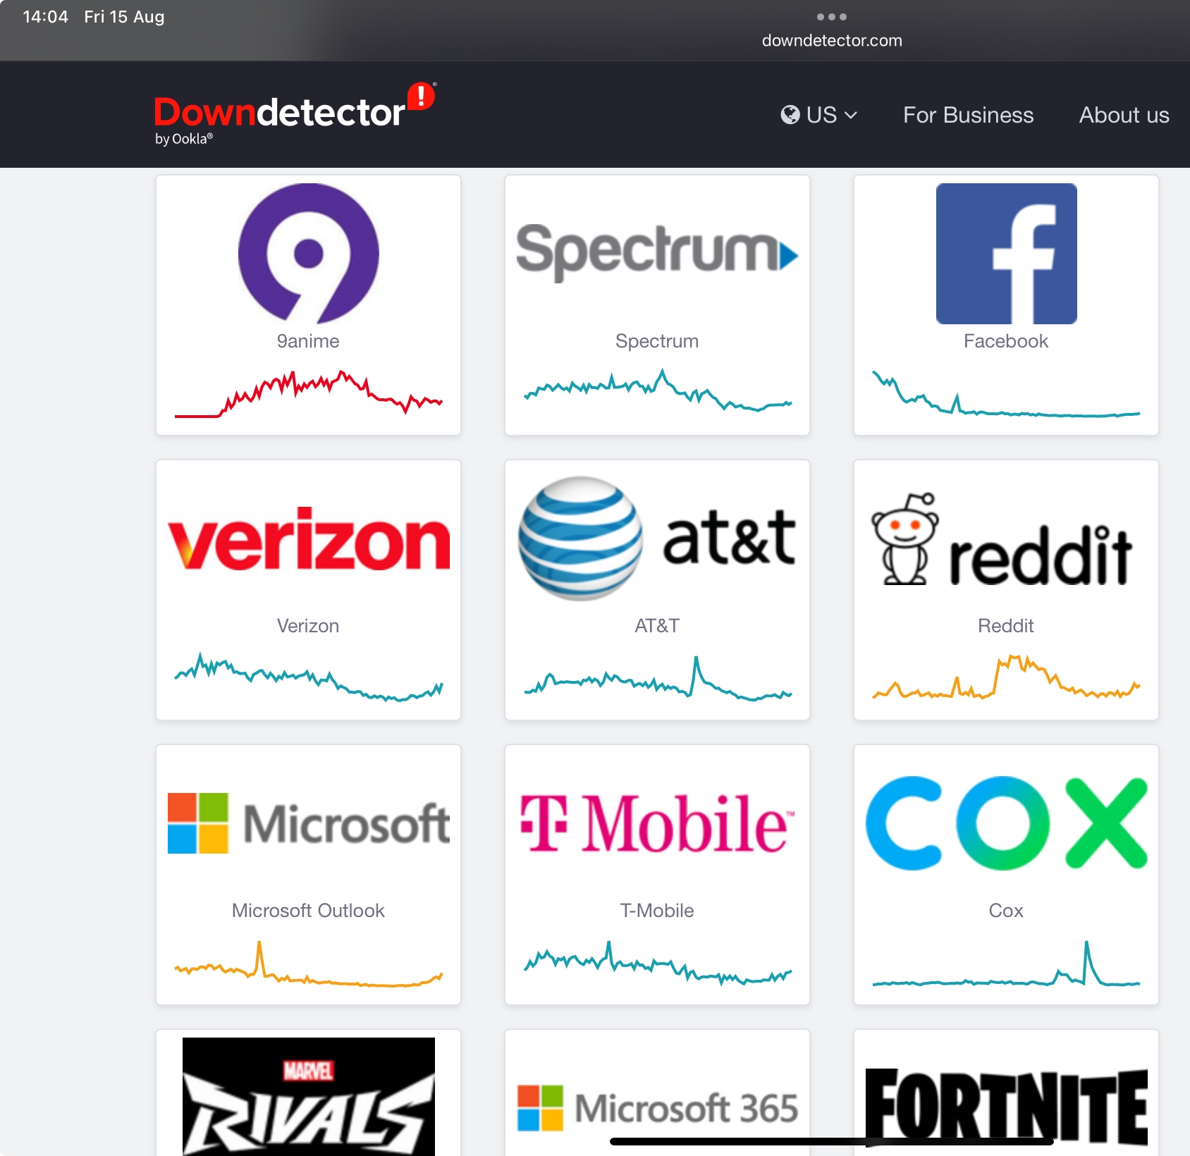The height and width of the screenshot is (1156, 1190).
Task: Click the Verizon outage sparkline chart
Action: click(x=308, y=677)
